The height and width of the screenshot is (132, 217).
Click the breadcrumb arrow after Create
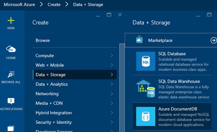pyautogui.click(x=67, y=4)
